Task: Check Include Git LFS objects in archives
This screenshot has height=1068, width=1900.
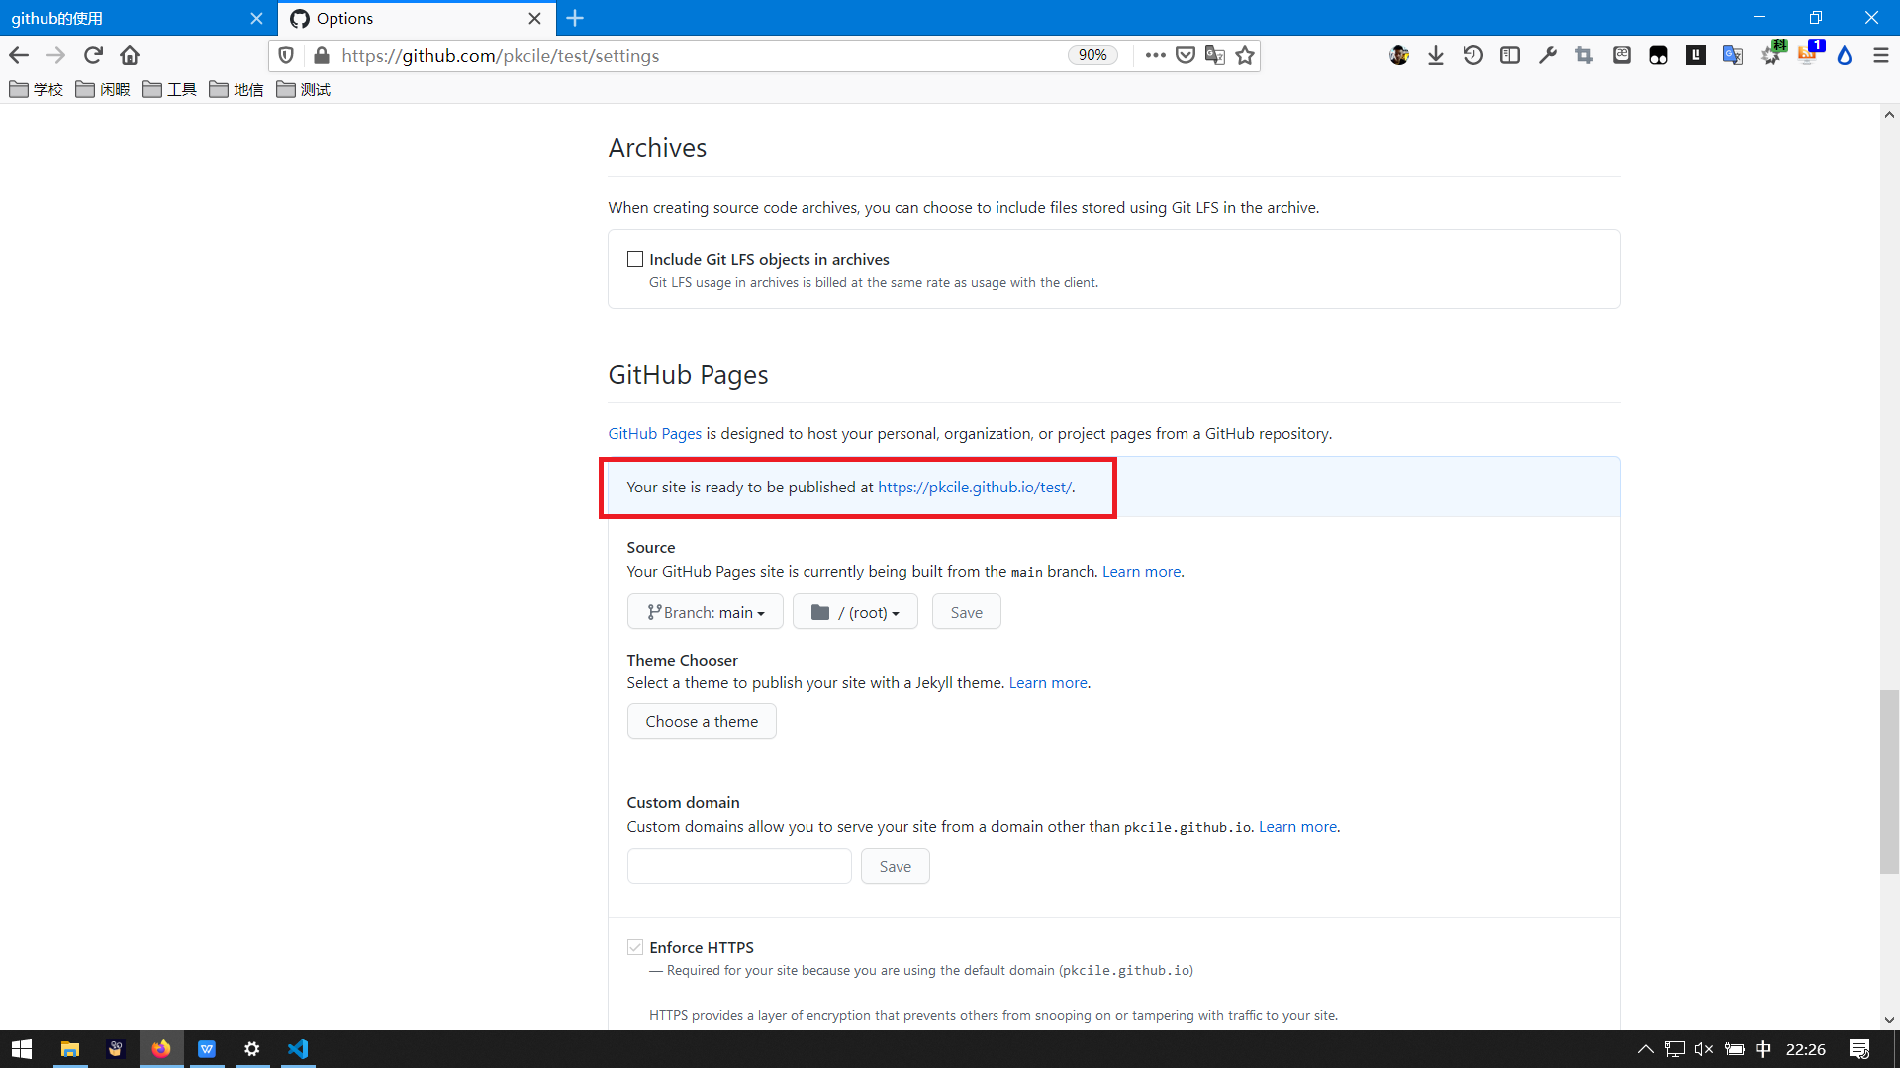Action: tap(635, 259)
